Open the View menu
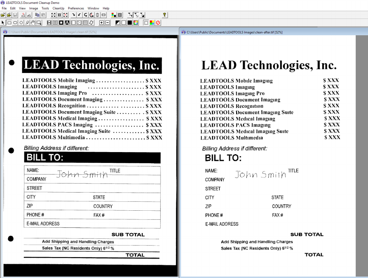Screen dimensions: 368x278 point(22,8)
